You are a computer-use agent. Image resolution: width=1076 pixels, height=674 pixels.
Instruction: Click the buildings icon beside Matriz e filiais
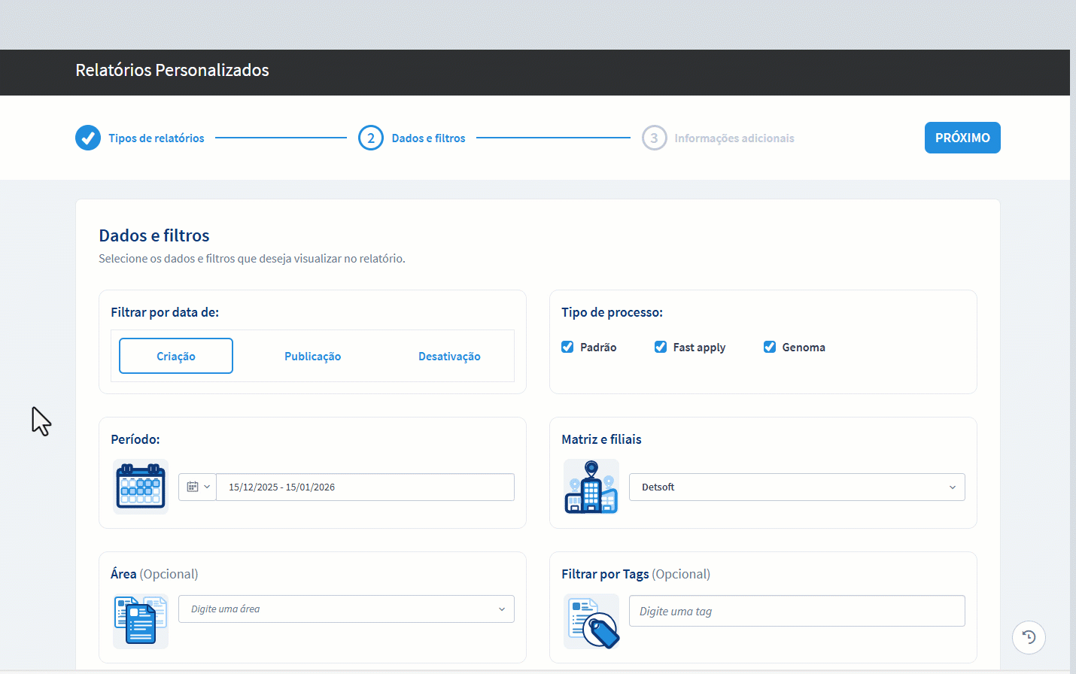tap(591, 487)
